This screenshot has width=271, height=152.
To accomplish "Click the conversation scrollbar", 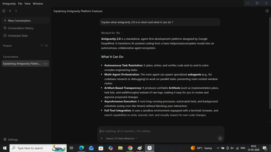I will (x=270, y=63).
